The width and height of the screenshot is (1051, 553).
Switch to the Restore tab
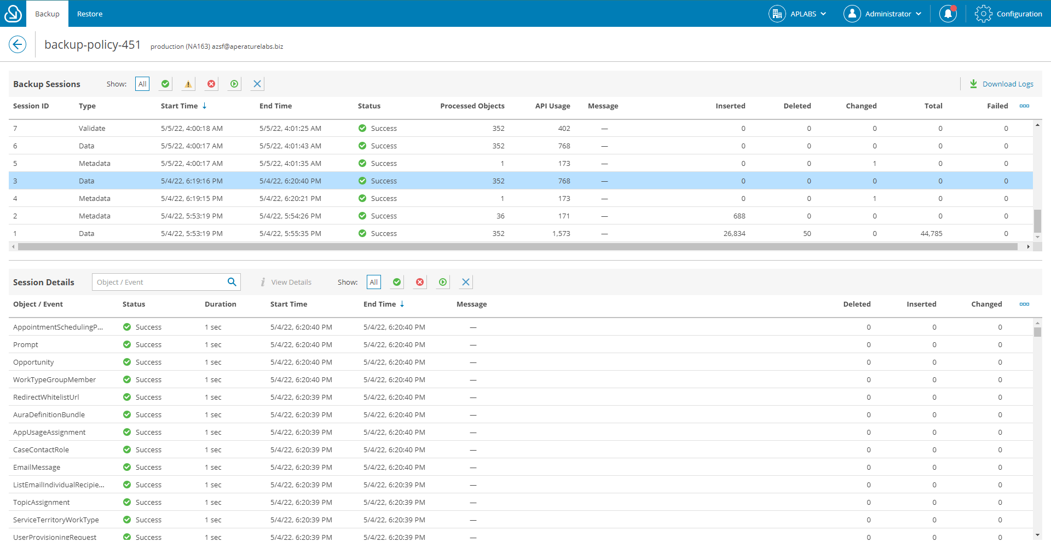point(89,14)
